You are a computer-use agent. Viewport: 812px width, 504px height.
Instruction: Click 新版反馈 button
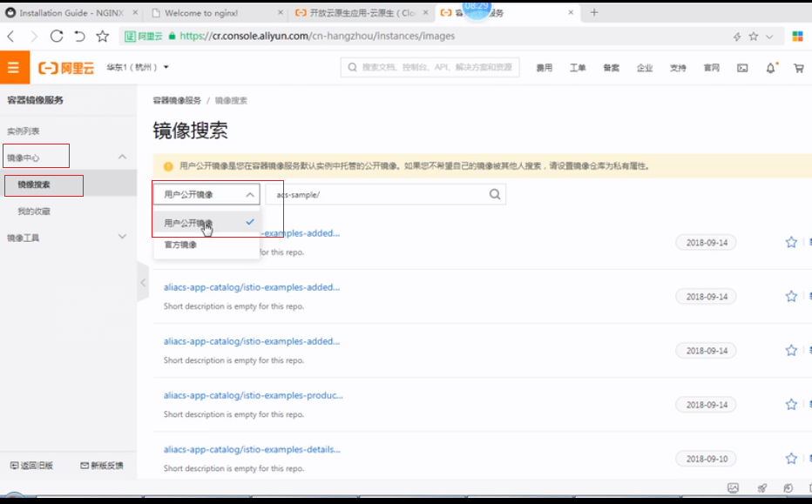102,466
